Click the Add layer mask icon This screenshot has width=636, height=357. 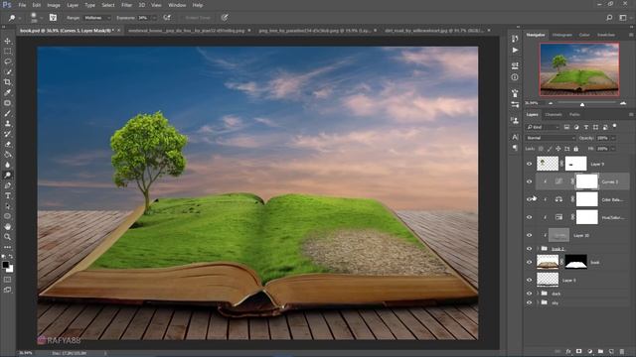coord(578,351)
